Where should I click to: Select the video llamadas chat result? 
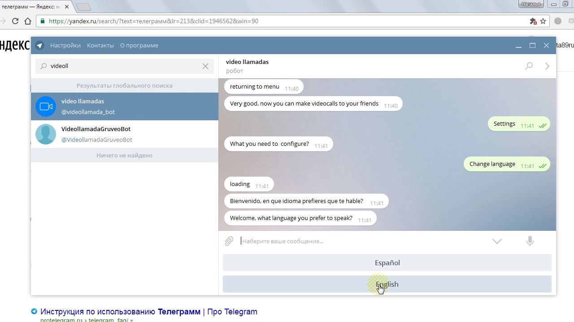125,106
